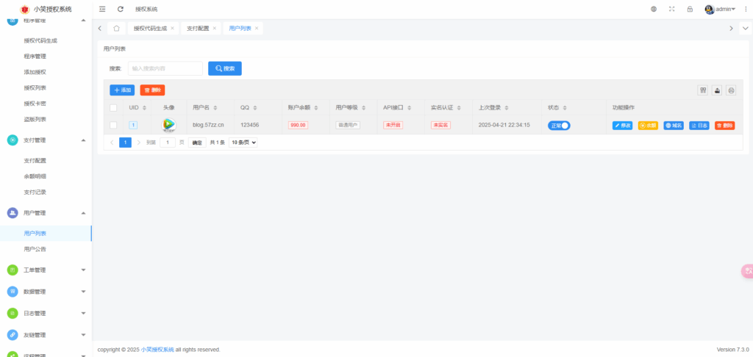Collapse the 用户管理 menu group
The image size is (753, 357).
(84, 213)
